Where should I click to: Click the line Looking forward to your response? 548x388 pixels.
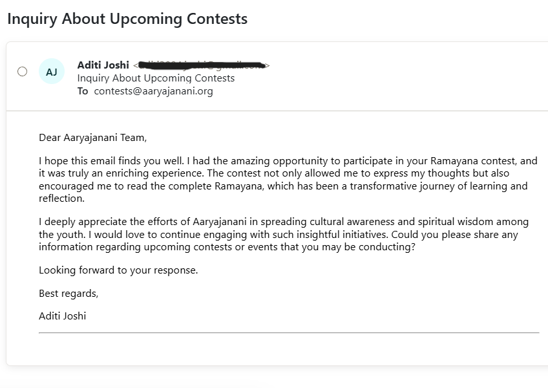pos(118,270)
